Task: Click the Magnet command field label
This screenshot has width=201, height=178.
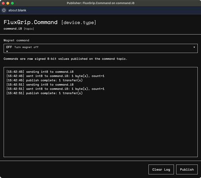Action: (16, 40)
